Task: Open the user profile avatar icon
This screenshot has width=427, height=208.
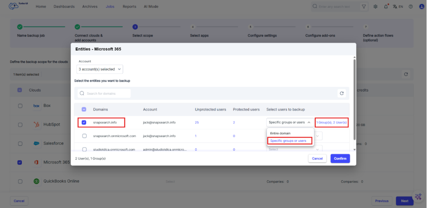Action: 421,7
